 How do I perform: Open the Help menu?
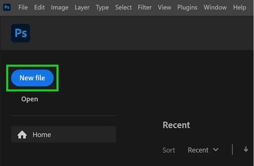click(x=240, y=8)
